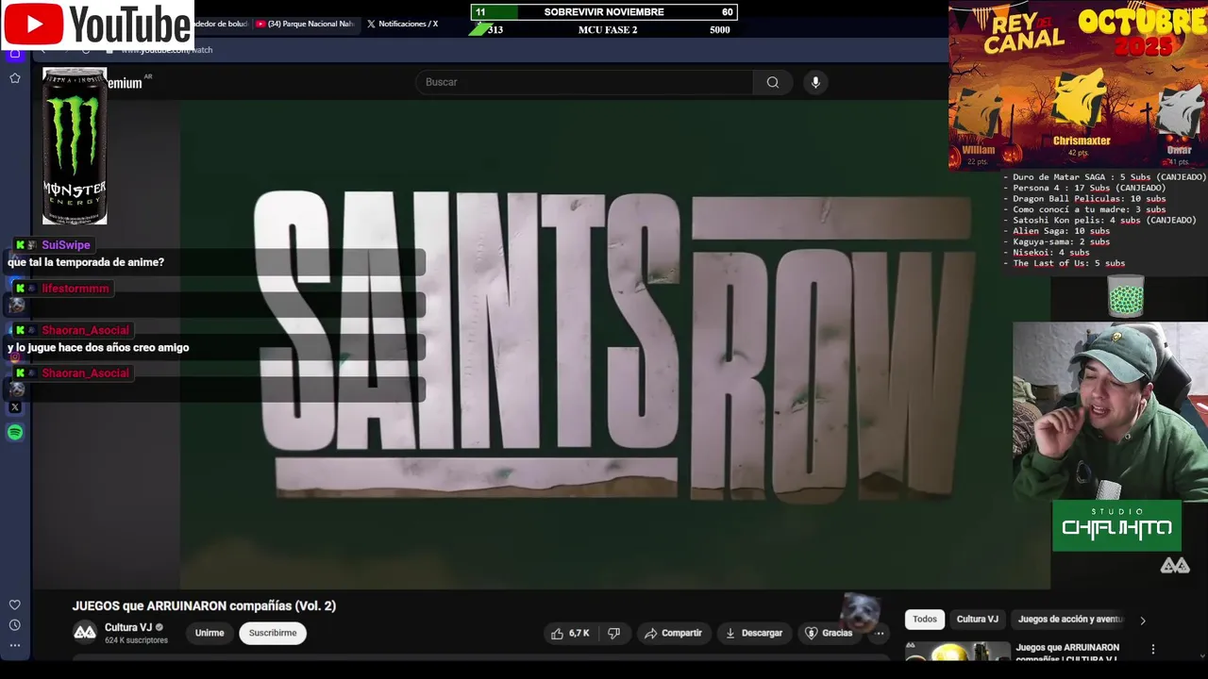1208x679 pixels.
Task: Click 'Persona 4 : 17 Subs' list entry
Action: coord(1089,188)
